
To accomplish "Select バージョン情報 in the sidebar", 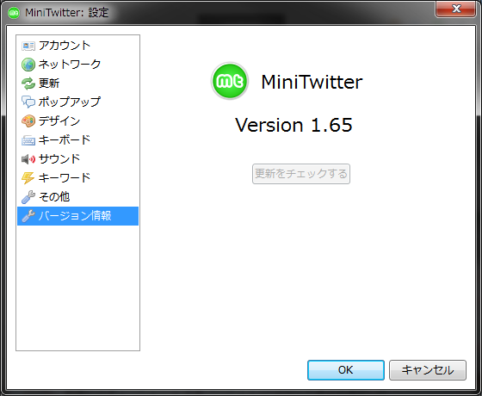I will pyautogui.click(x=77, y=216).
